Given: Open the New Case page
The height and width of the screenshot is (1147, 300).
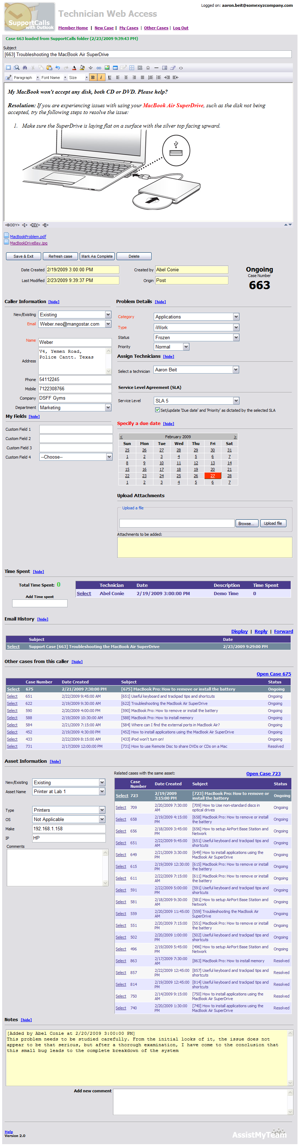Looking at the screenshot, I should click(x=104, y=28).
